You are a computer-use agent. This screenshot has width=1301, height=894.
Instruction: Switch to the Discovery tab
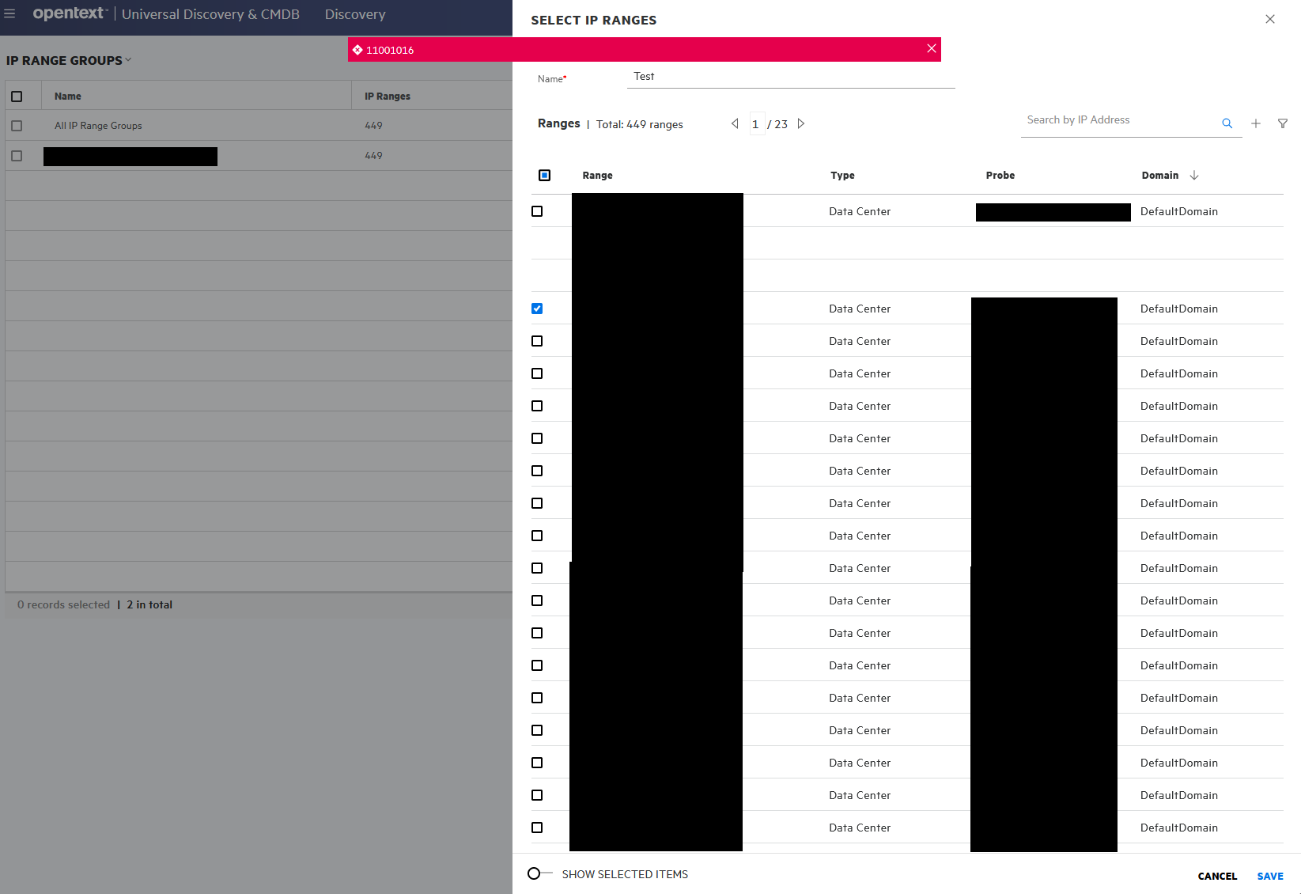pos(354,14)
